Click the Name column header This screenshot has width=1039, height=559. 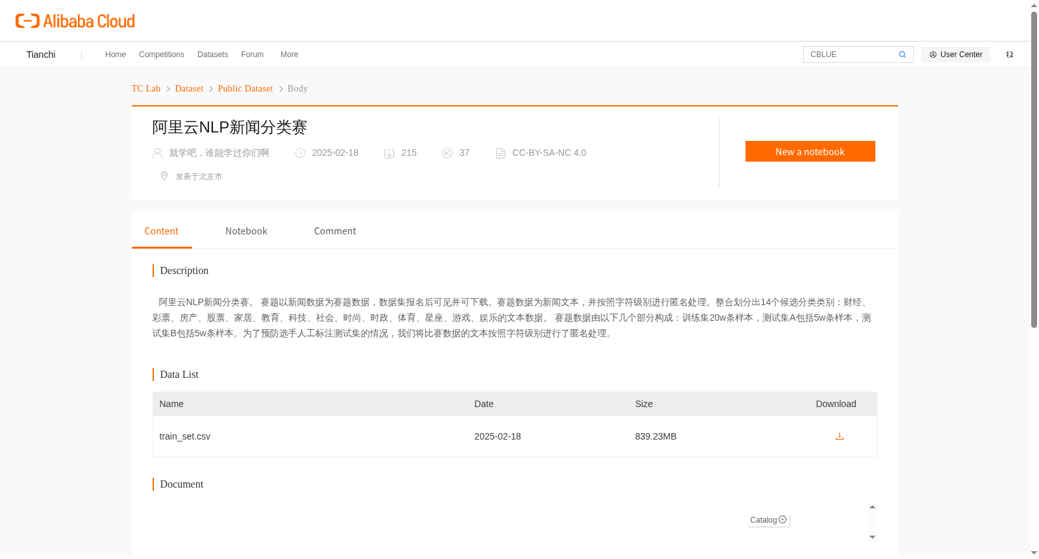pyautogui.click(x=171, y=404)
